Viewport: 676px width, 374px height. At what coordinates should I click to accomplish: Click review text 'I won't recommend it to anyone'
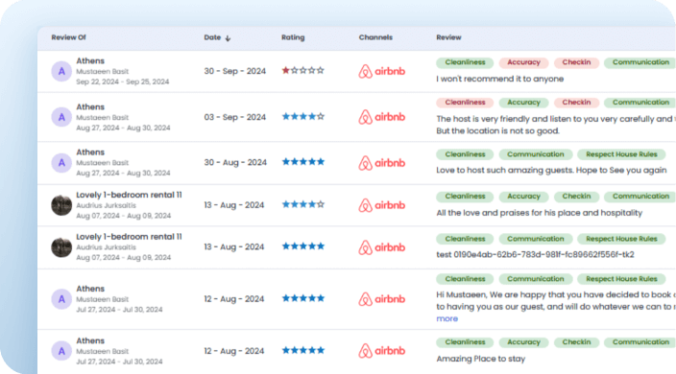pyautogui.click(x=499, y=79)
